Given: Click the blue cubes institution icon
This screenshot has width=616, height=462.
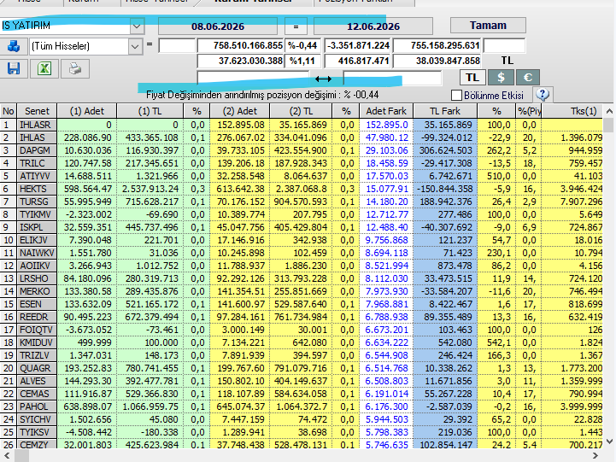Looking at the screenshot, I should pos(14,46).
